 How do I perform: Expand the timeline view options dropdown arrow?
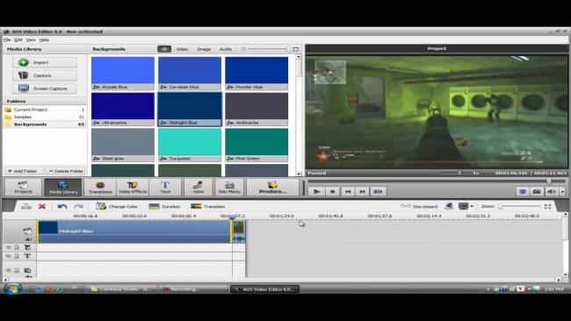tap(473, 206)
